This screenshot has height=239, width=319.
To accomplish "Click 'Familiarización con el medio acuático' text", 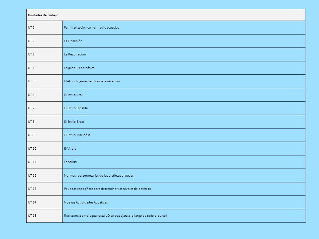I will click(92, 28).
